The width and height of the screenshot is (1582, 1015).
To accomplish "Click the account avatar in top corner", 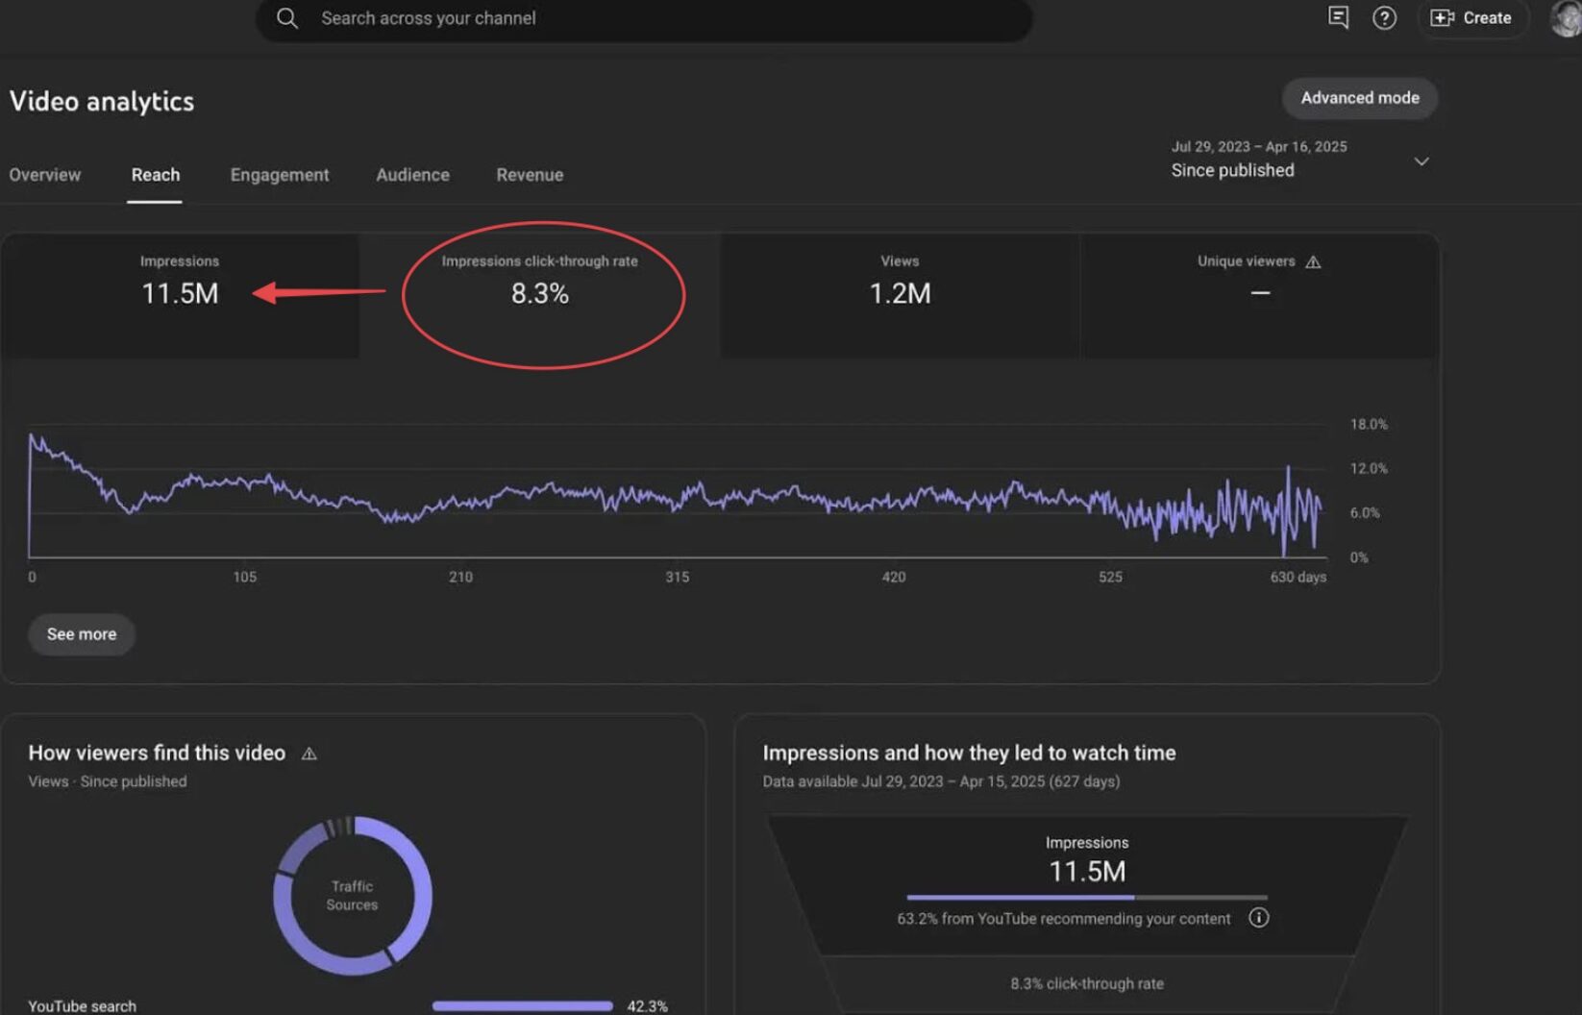I will [x=1566, y=18].
